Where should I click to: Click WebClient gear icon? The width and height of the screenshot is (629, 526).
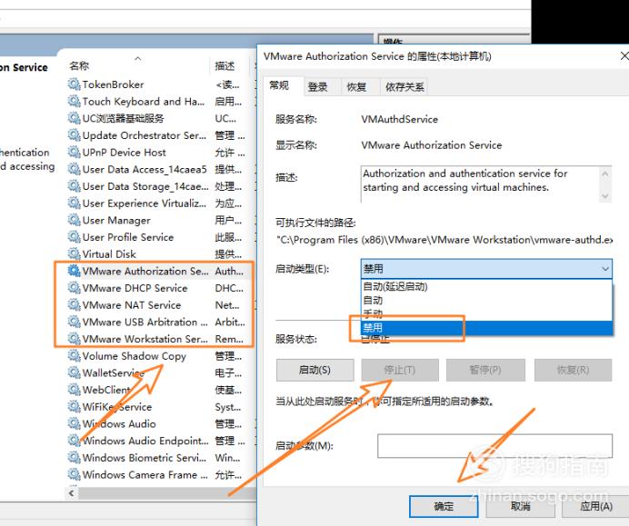74,390
